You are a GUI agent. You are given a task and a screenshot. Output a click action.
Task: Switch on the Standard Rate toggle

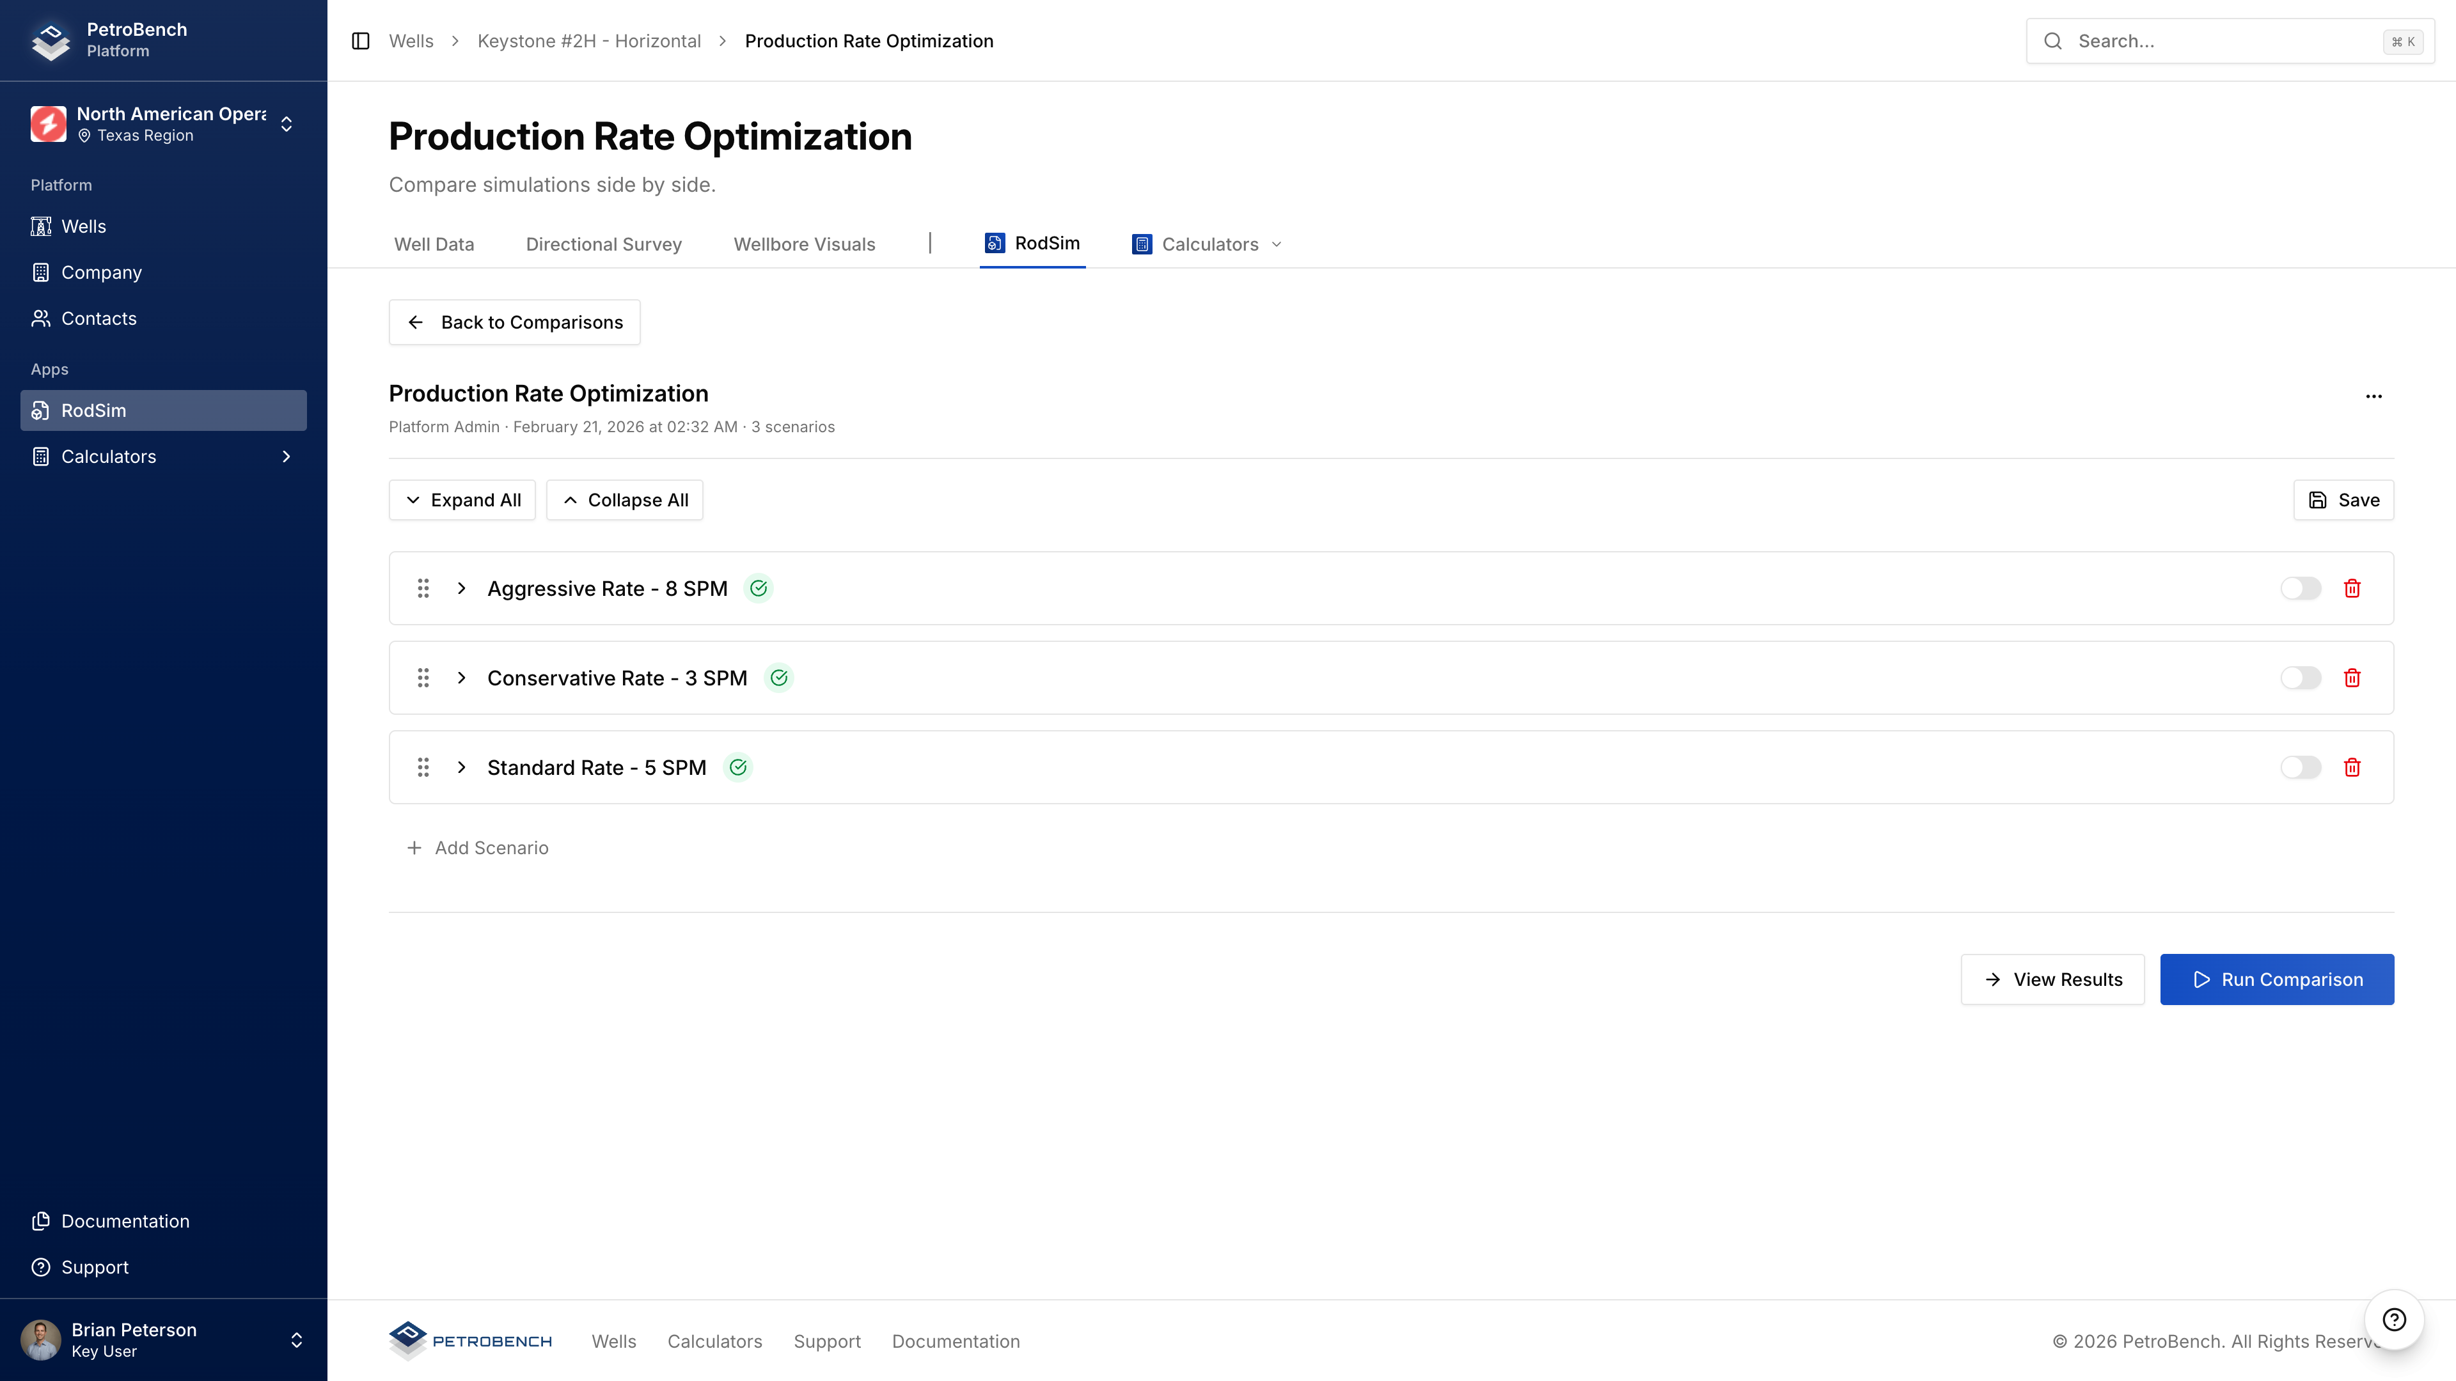(x=2300, y=767)
